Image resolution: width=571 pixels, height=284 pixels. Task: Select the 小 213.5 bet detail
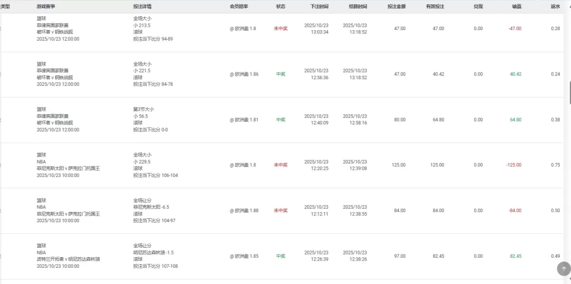(143, 25)
